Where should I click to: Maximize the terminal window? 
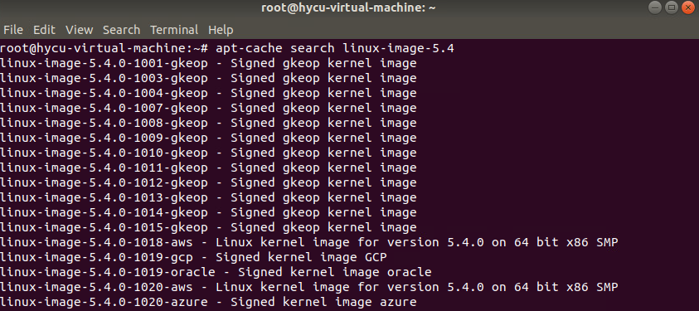tap(671, 7)
